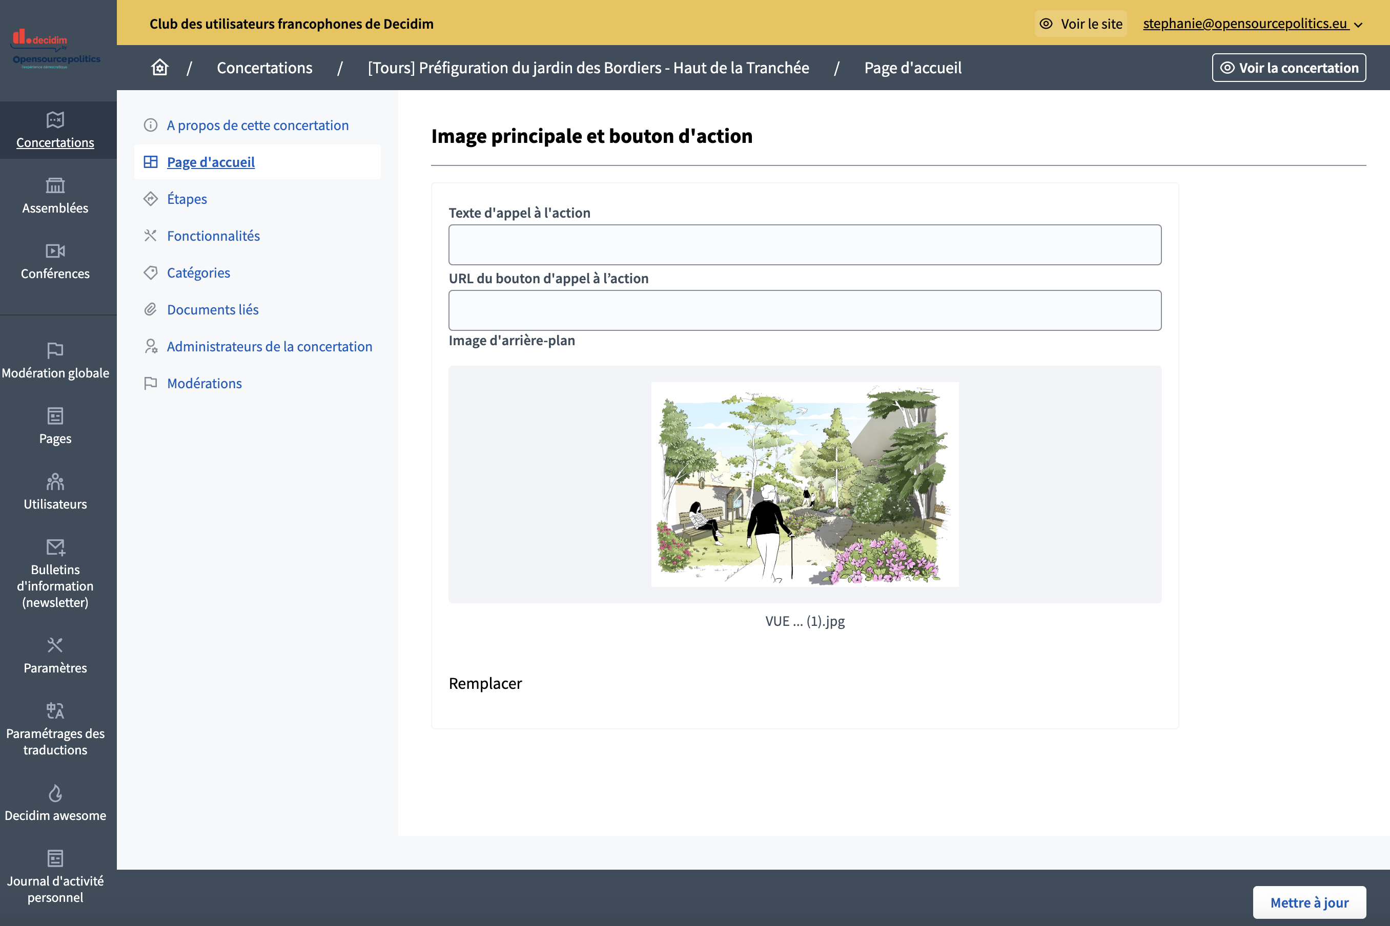Open the Modération globale flag icon
The height and width of the screenshot is (926, 1390).
55,350
